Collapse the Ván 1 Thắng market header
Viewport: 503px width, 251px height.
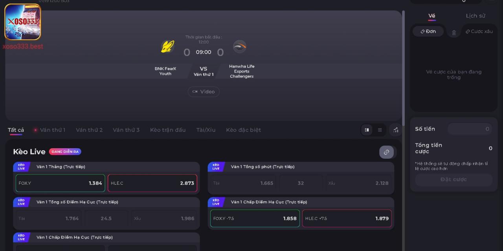coord(106,166)
